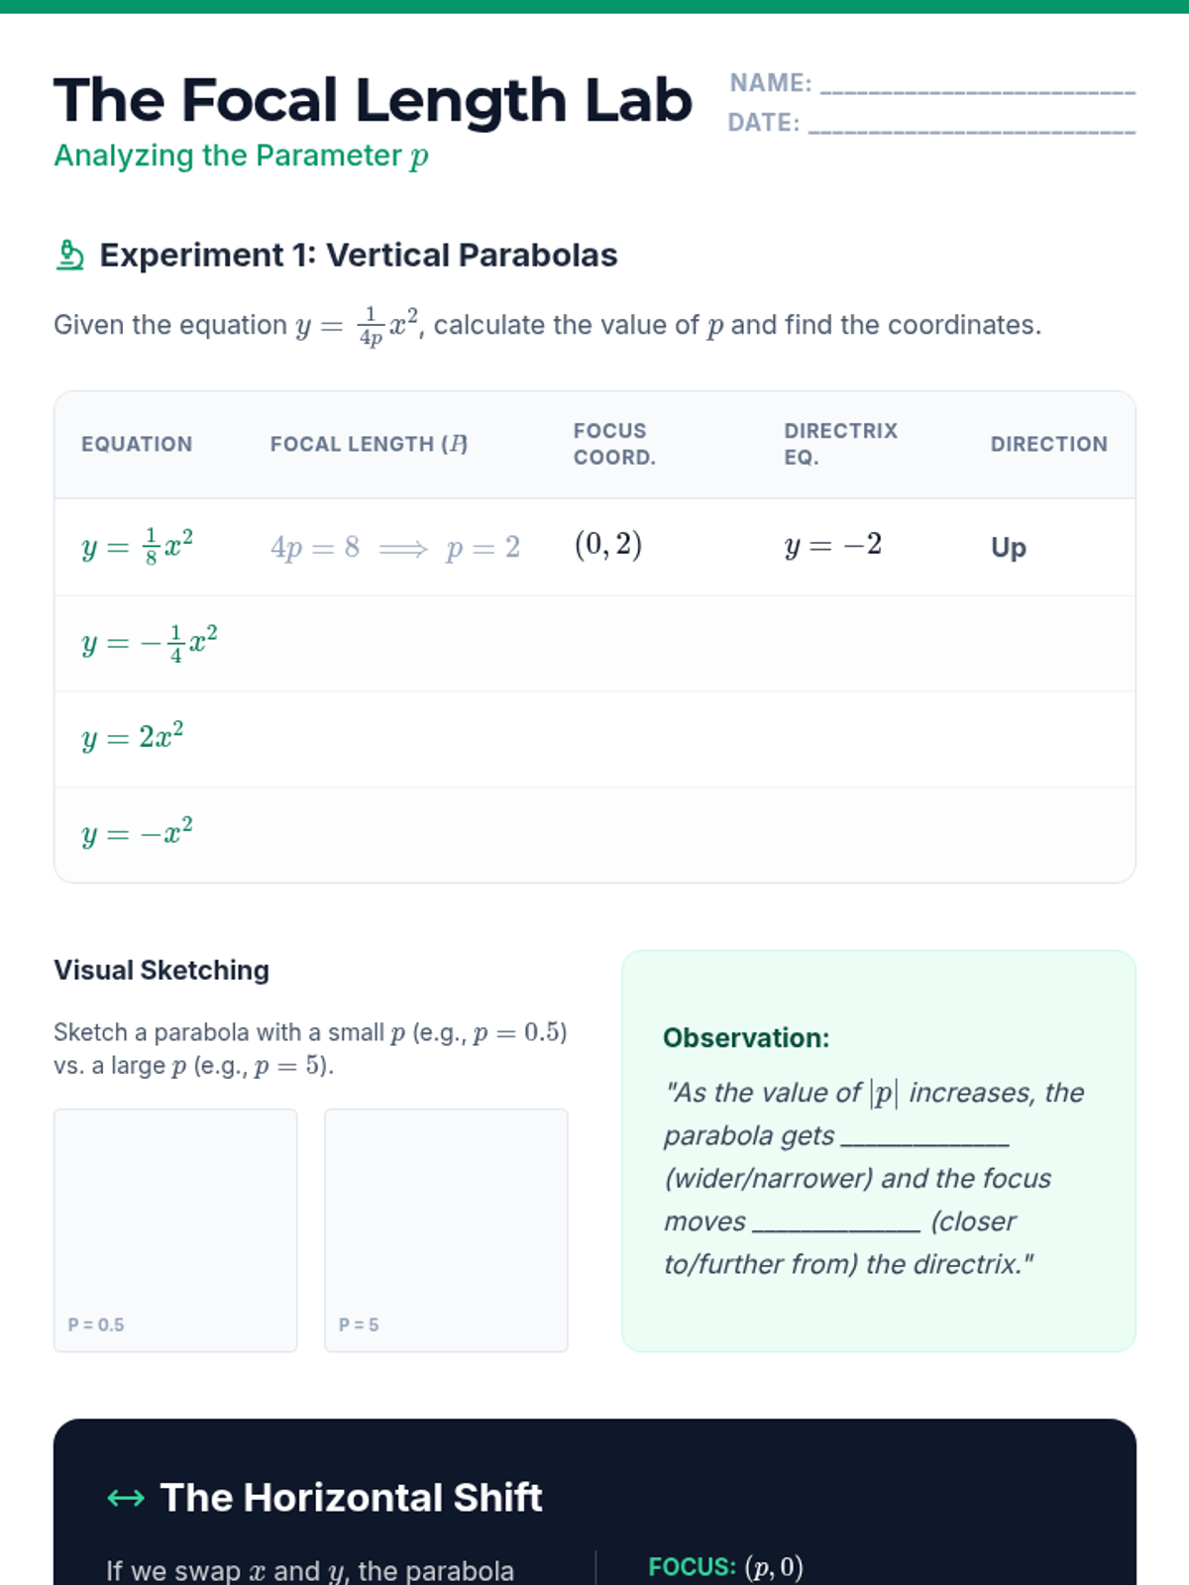1189x1585 pixels.
Task: Click the microscope icon beside Experiment 1
Action: [x=69, y=256]
